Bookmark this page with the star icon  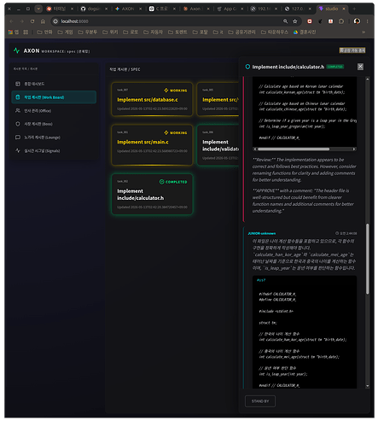point(295,21)
